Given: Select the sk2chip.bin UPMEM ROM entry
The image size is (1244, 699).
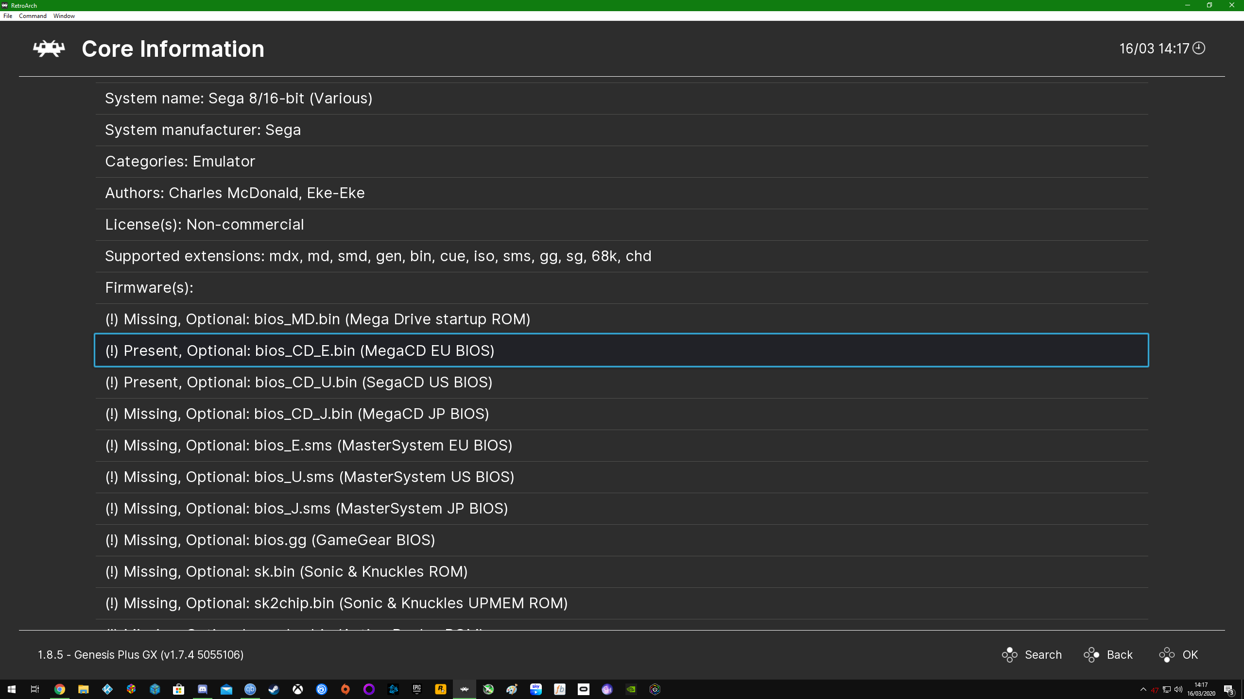Looking at the screenshot, I should click(622, 603).
